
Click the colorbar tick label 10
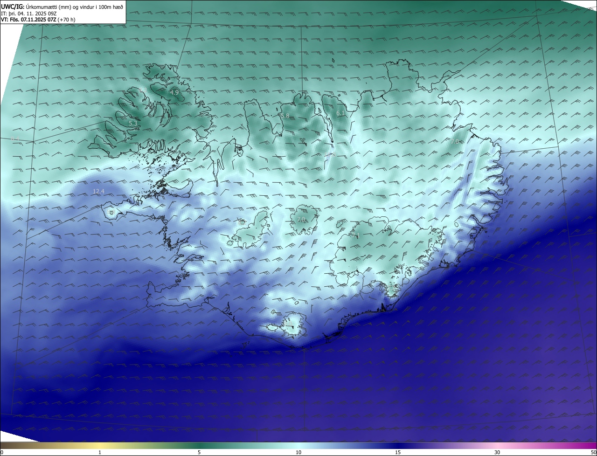[298, 452]
